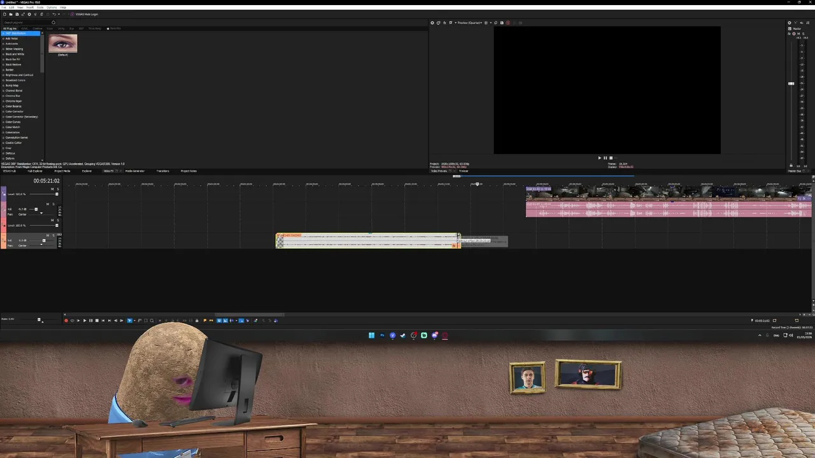Click the Windows Start button on taskbar
Viewport: 815px width, 458px height.
pyautogui.click(x=371, y=335)
